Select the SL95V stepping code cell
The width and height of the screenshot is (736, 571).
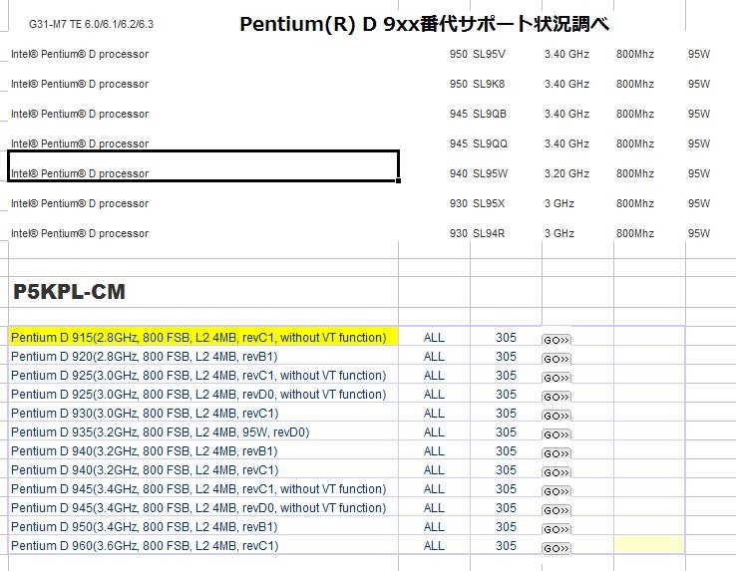pyautogui.click(x=489, y=54)
